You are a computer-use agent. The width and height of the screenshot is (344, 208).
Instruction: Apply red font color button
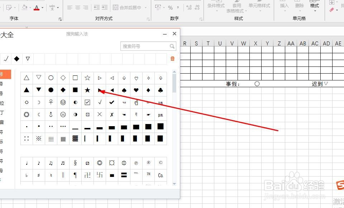point(37,8)
